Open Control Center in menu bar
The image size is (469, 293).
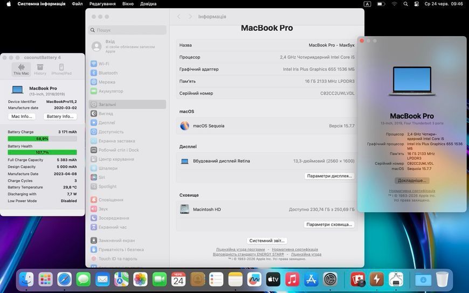[x=416, y=4]
